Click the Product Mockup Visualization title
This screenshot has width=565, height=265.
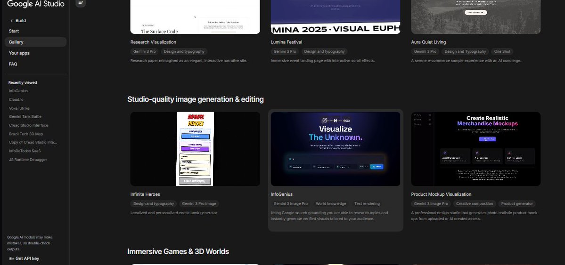pyautogui.click(x=441, y=194)
